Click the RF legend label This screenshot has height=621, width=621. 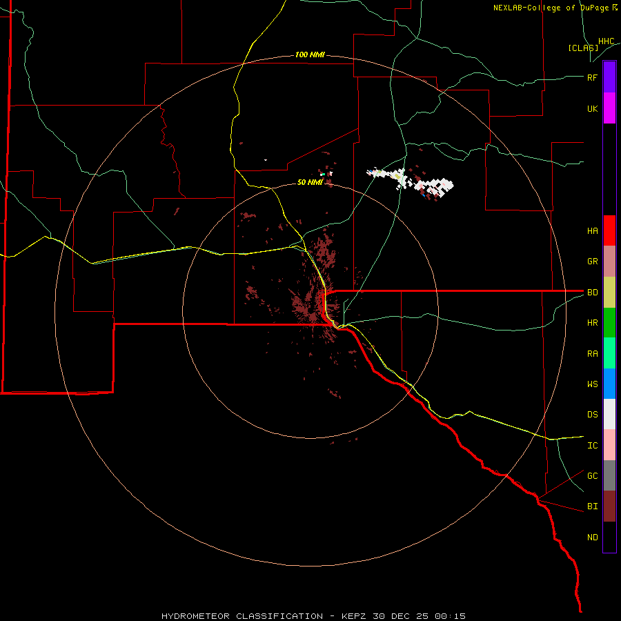[592, 77]
